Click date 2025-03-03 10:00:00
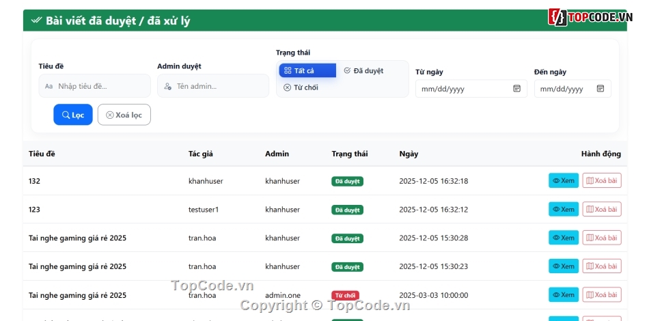The image size is (649, 321). pyautogui.click(x=433, y=295)
